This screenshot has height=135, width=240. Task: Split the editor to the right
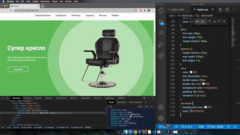pyautogui.click(x=227, y=9)
